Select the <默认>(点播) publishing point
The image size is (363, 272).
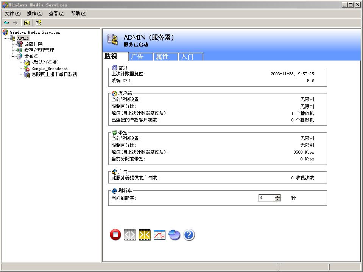pos(45,62)
